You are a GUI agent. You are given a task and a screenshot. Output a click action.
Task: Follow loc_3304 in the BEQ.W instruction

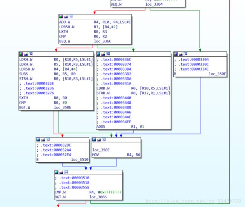coord(154,5)
